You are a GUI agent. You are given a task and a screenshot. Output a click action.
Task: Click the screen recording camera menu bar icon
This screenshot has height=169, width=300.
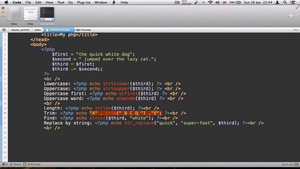click(x=177, y=2)
